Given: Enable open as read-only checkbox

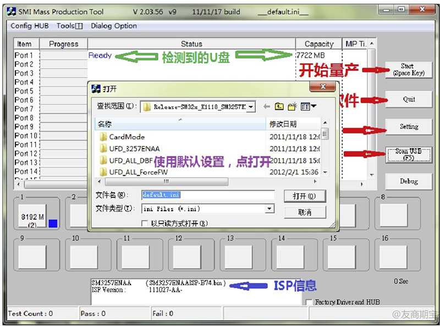Looking at the screenshot, I should pyautogui.click(x=145, y=223).
